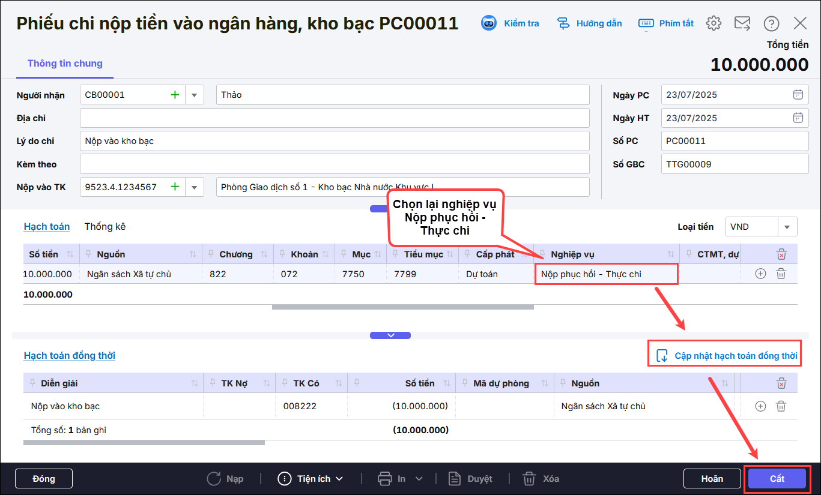Click Cập nhật hạch toán đồng thời link
Image resolution: width=821 pixels, height=495 pixels.
coord(727,356)
